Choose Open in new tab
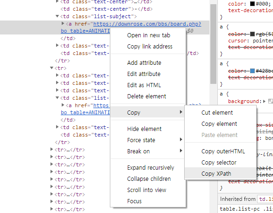 coord(148,35)
